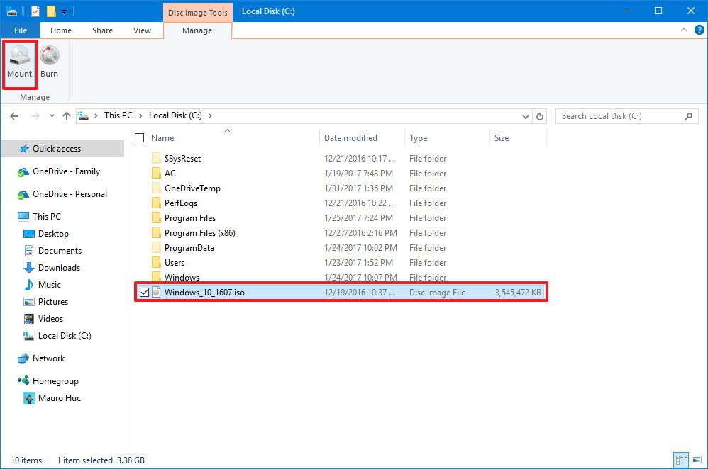Open the address bar history dropdown
Viewport: 708px width, 469px height.
click(x=526, y=115)
